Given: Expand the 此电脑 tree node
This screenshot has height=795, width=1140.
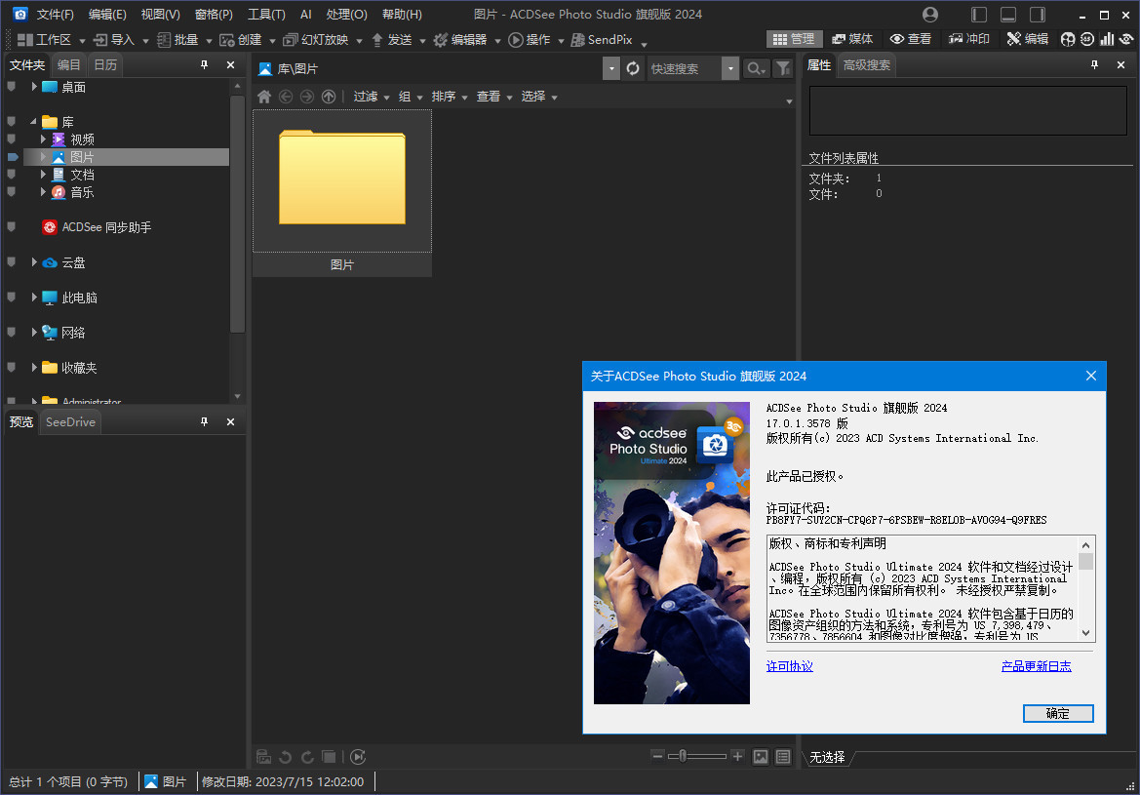Looking at the screenshot, I should (x=34, y=298).
